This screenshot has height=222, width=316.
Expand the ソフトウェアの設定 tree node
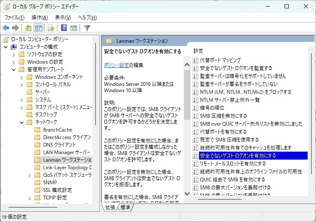(x=13, y=54)
